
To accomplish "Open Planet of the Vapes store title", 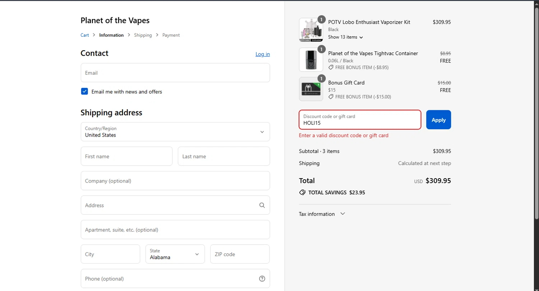I will tap(115, 20).
